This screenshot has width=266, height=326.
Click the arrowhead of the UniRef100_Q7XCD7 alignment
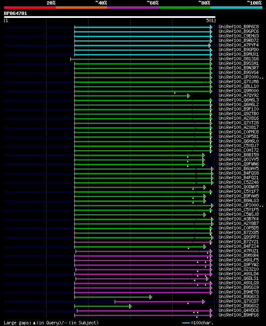coord(204,302)
